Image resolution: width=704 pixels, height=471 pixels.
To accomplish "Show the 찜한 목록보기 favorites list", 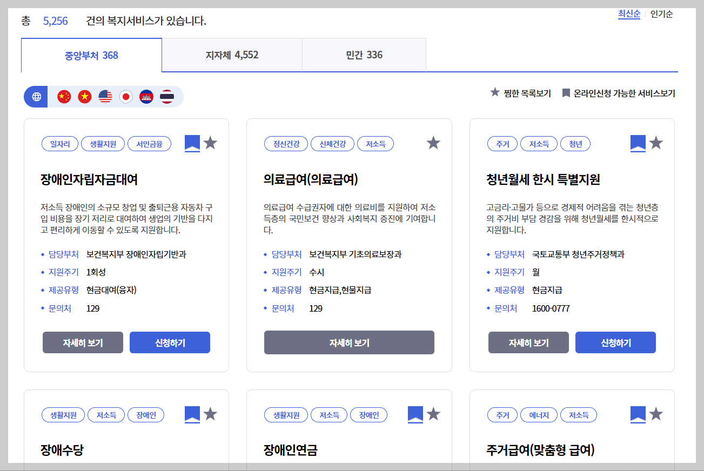I will pyautogui.click(x=520, y=93).
